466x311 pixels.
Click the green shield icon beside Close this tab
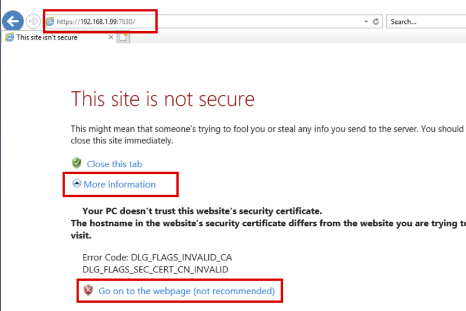[x=77, y=163]
